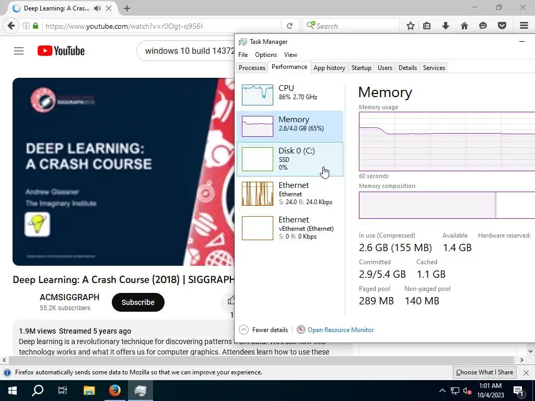
Task: Click the network icon in system tray
Action: coord(455,391)
